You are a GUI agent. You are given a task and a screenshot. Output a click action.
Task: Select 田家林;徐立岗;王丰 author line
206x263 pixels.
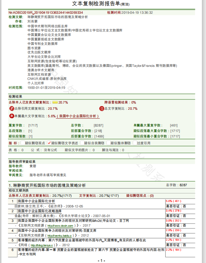29,206
